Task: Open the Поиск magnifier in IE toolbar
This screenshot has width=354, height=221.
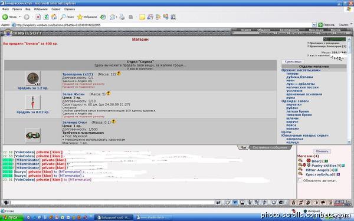Action: (67, 17)
